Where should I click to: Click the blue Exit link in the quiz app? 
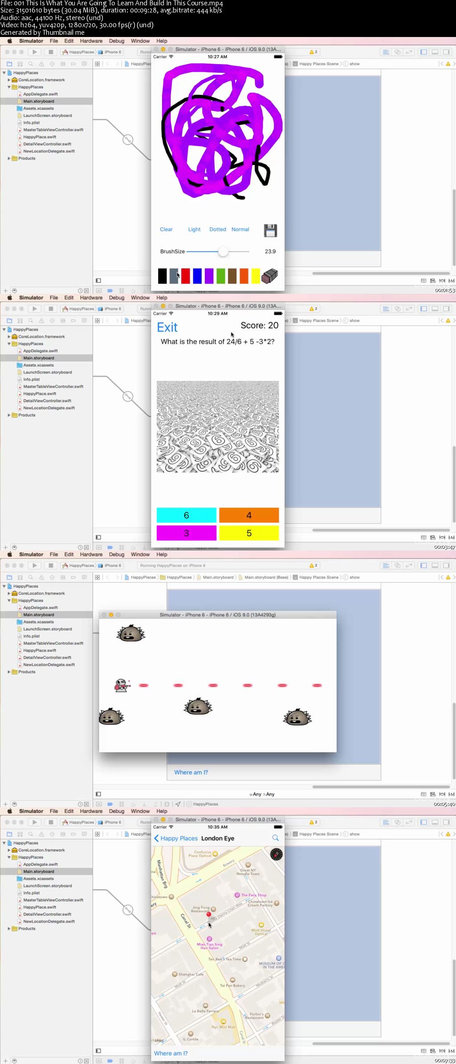167,328
